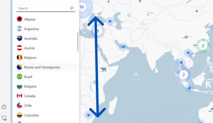Connect to Colombia in the list
Image resolution: width=213 pixels, height=123 pixels.
(x=46, y=115)
